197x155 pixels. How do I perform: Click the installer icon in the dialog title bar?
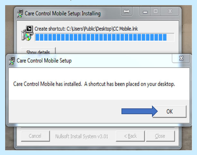(12, 60)
